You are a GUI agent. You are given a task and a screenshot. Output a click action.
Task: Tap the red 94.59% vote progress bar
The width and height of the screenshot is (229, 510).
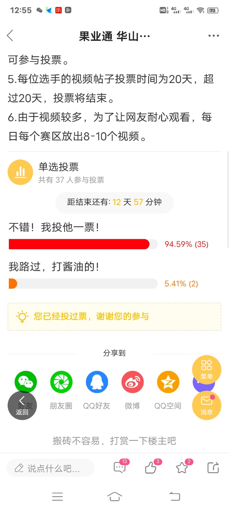click(79, 244)
